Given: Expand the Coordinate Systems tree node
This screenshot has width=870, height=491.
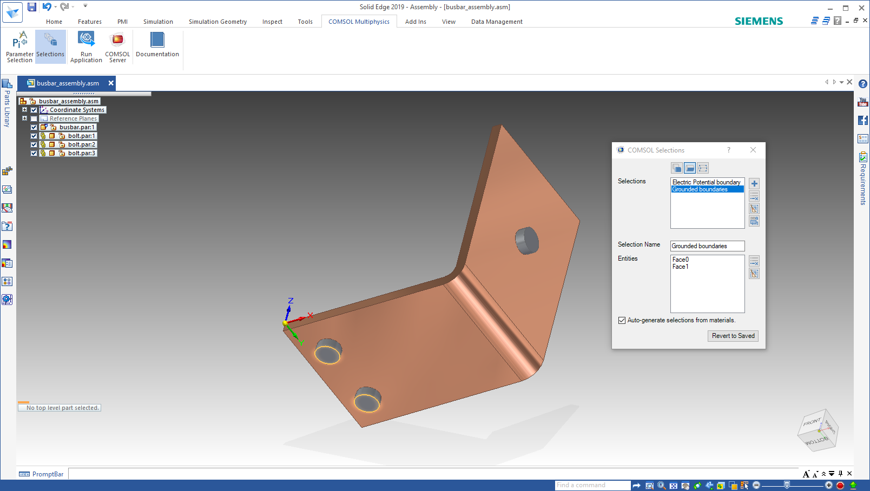Looking at the screenshot, I should 24,110.
